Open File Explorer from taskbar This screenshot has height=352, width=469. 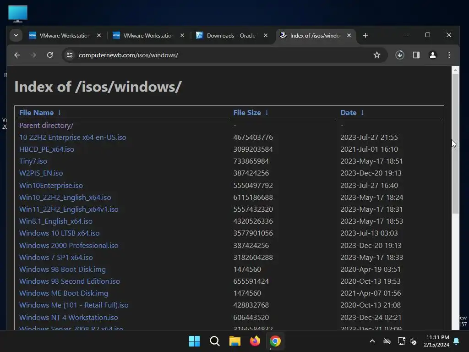coord(235,341)
